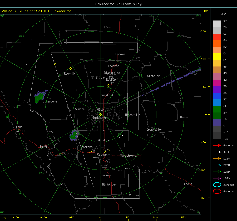Pick the red swatch in dBZ legend
Image resolution: width=237 pixels, height=221 pixels.
click(x=217, y=37)
